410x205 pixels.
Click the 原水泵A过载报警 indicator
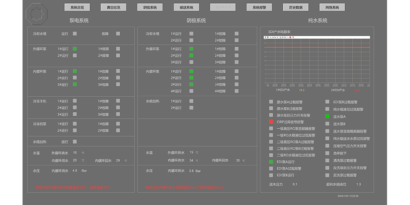[x=271, y=102]
